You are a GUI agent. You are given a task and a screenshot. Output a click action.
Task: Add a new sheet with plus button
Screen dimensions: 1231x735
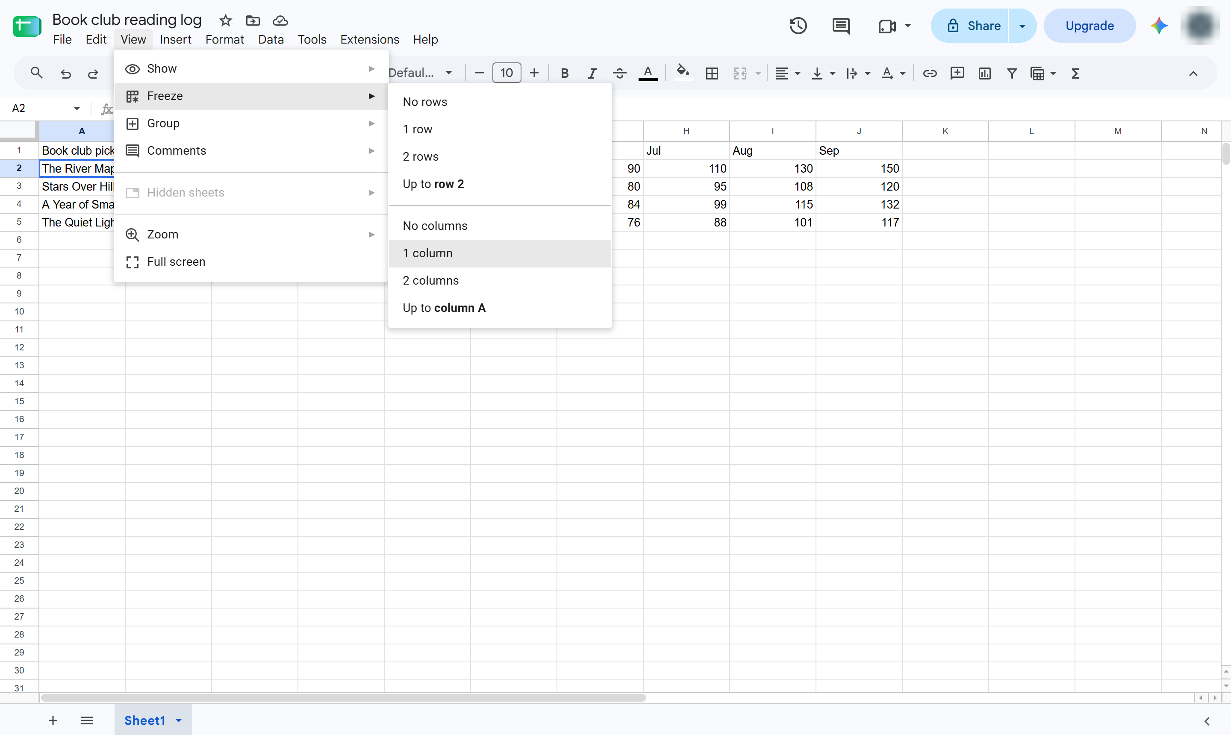click(x=53, y=720)
